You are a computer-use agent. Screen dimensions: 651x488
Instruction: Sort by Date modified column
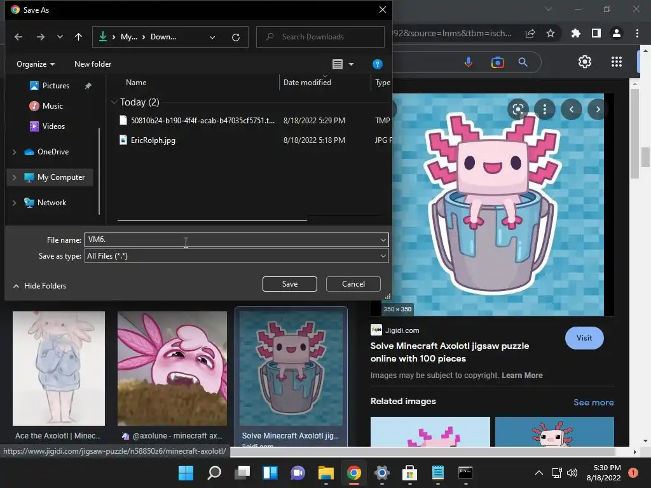tap(307, 83)
